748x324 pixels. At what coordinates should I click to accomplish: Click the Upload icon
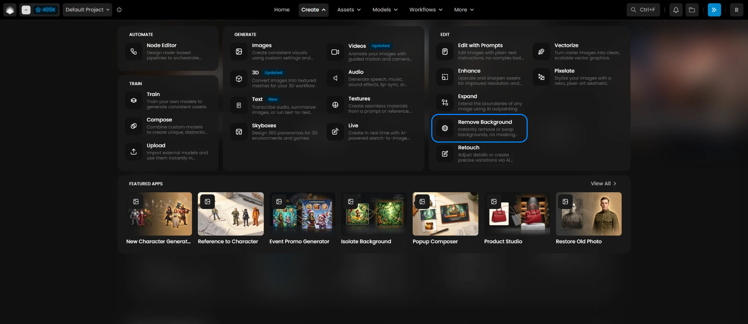tap(134, 152)
